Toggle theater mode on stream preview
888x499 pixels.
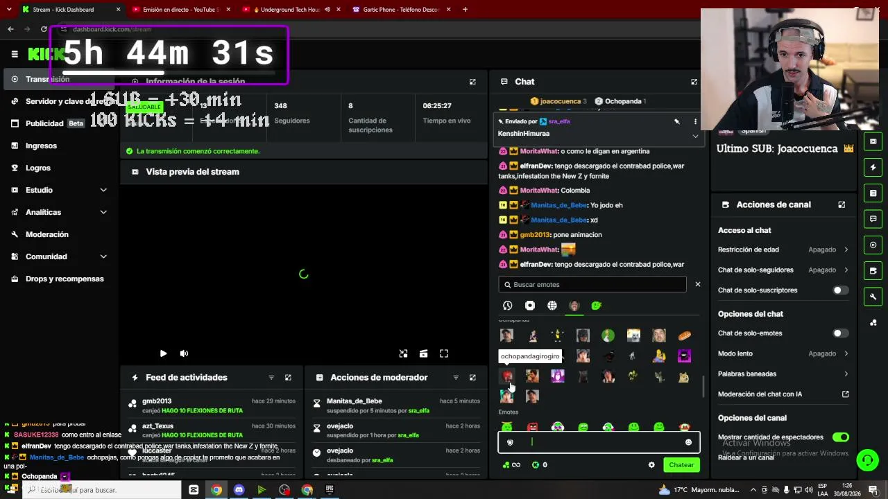point(423,353)
